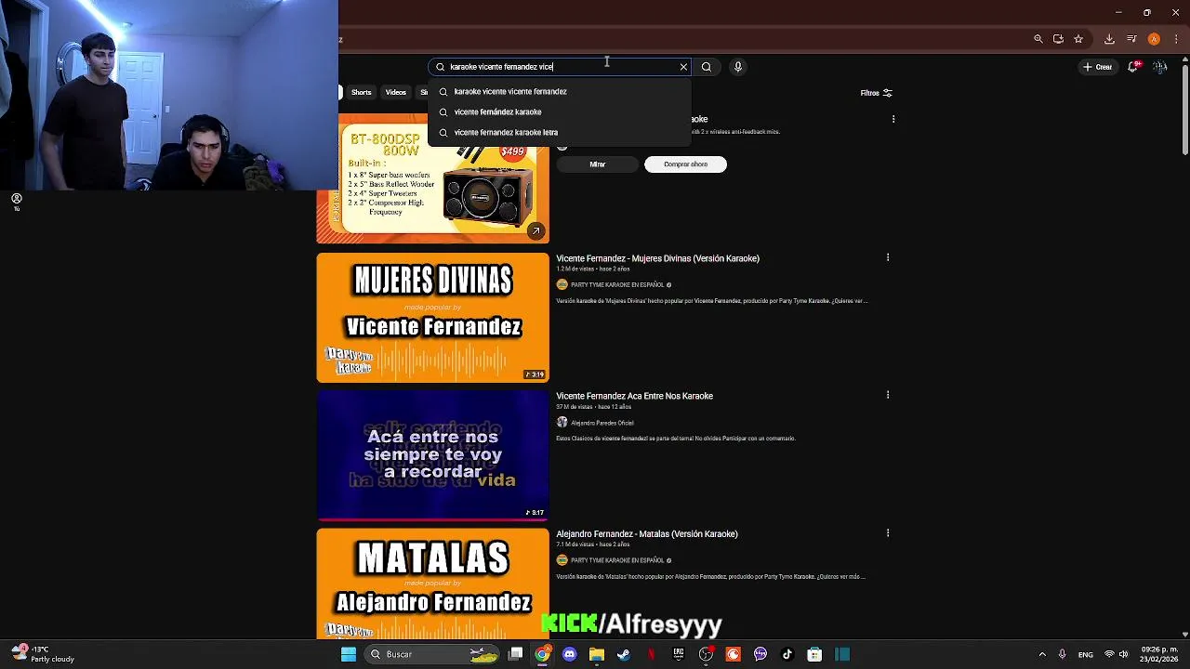
Task: Open Matalas karaoke video thumbnail
Action: 432,584
